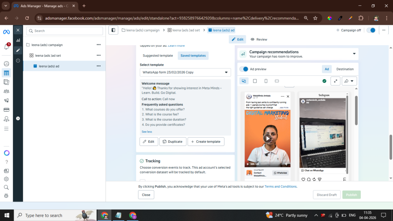393x221 pixels.
Task: Open the Select template dropdown
Action: click(185, 72)
